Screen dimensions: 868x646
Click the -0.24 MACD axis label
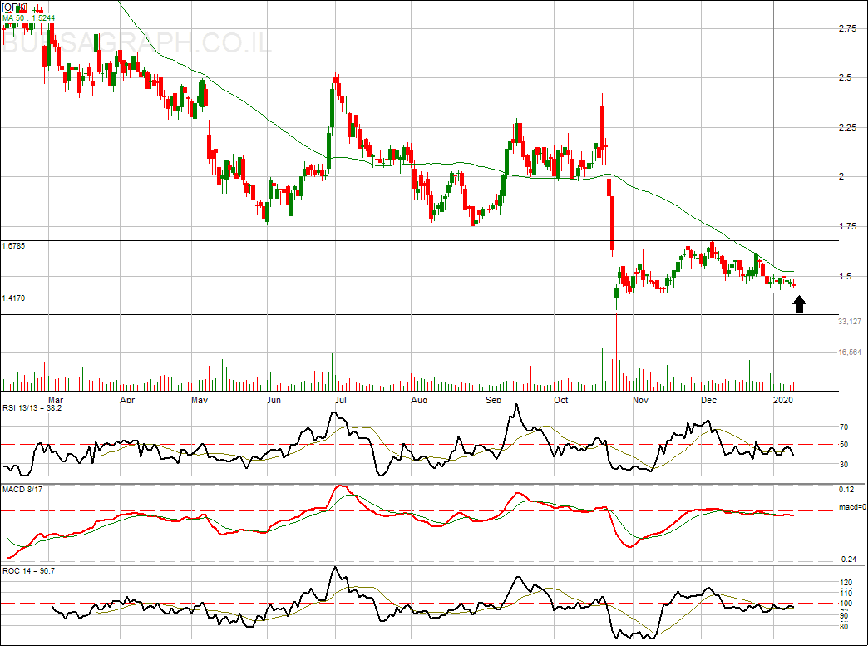pyautogui.click(x=847, y=559)
